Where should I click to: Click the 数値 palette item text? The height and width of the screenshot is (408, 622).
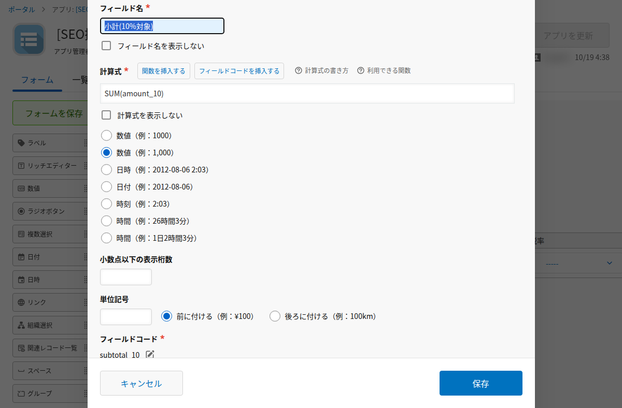[34, 188]
